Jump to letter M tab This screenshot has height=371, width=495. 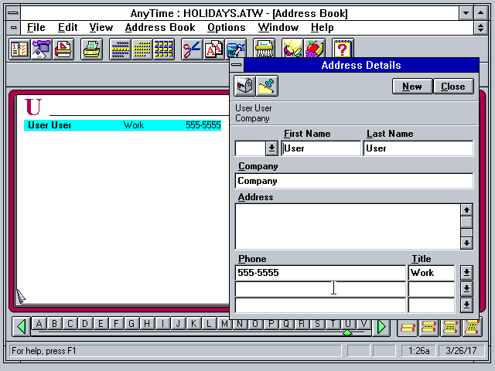[x=224, y=324]
